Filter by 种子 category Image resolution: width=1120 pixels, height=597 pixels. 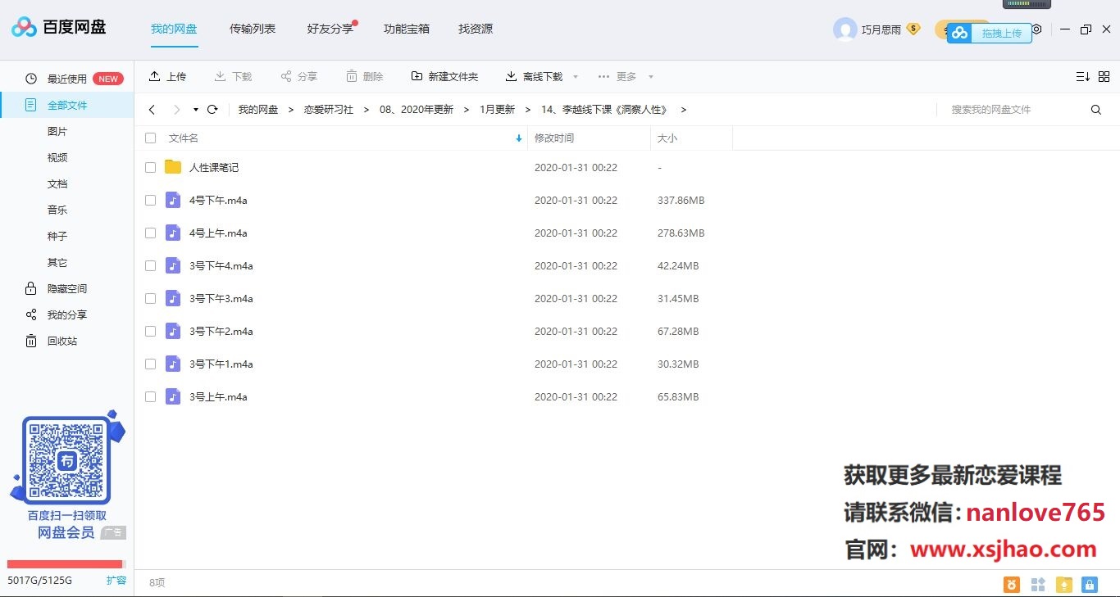point(57,236)
